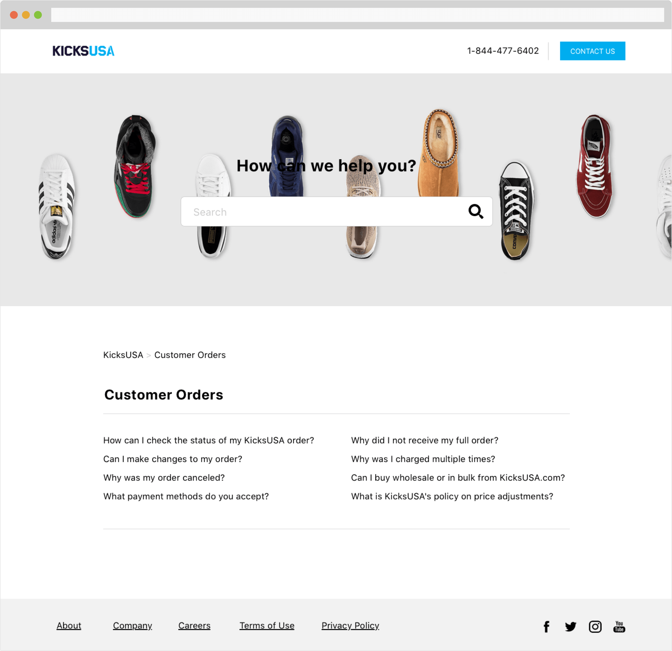Screen dimensions: 672x651
Task: Open the price adjustments policy article
Action: click(x=452, y=496)
